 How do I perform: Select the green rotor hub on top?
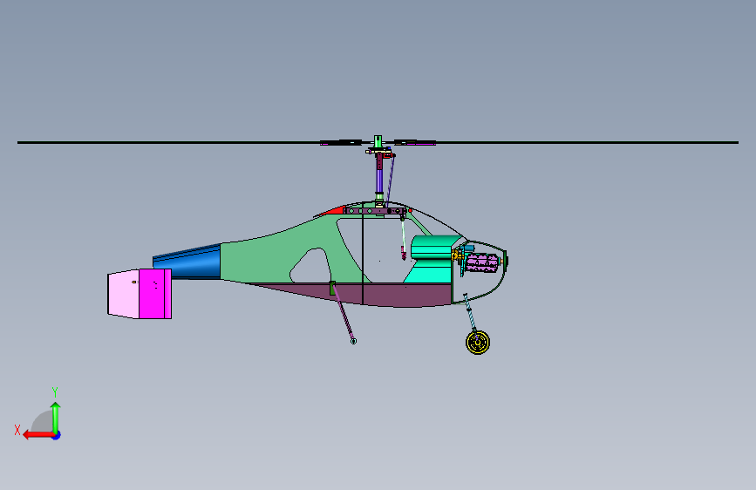[378, 141]
